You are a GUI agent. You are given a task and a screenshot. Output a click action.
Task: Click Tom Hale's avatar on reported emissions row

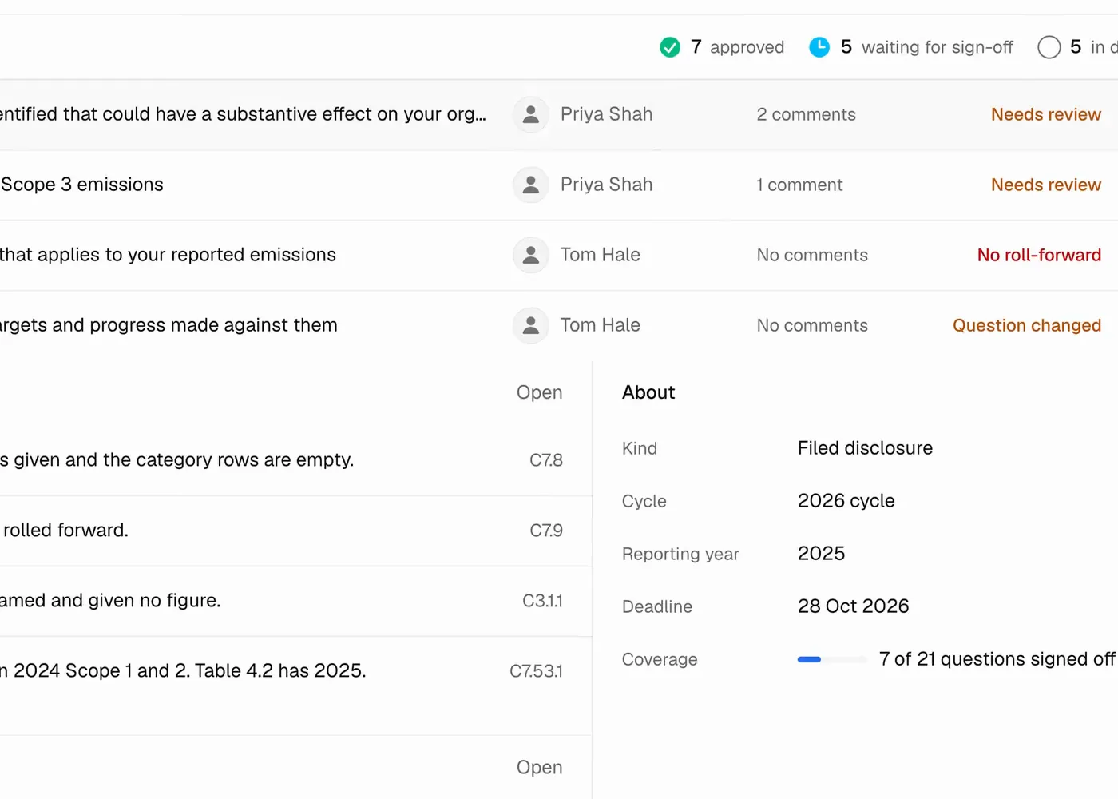click(x=531, y=256)
